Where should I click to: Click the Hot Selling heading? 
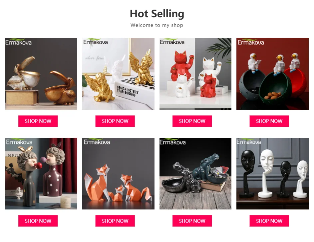click(x=157, y=14)
